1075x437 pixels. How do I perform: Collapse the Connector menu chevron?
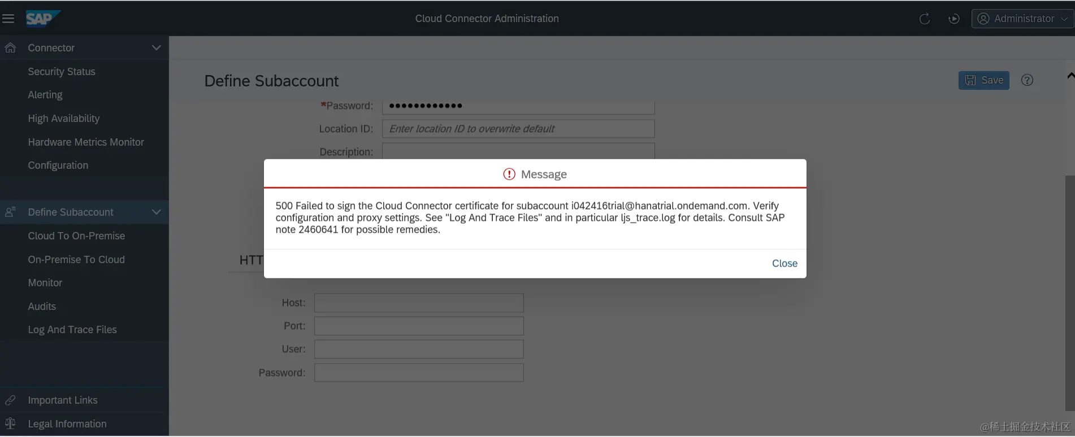[x=157, y=48]
